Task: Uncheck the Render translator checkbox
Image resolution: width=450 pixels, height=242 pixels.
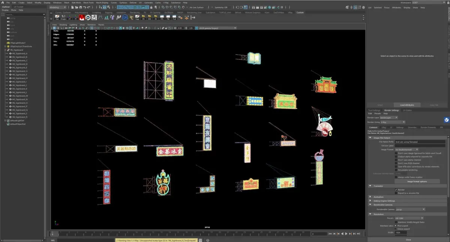Action: tap(396, 190)
